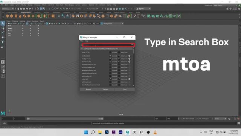Image resolution: width=241 pixels, height=136 pixels.
Task: Activate the Paint Selection tool
Action: (x=3, y=32)
